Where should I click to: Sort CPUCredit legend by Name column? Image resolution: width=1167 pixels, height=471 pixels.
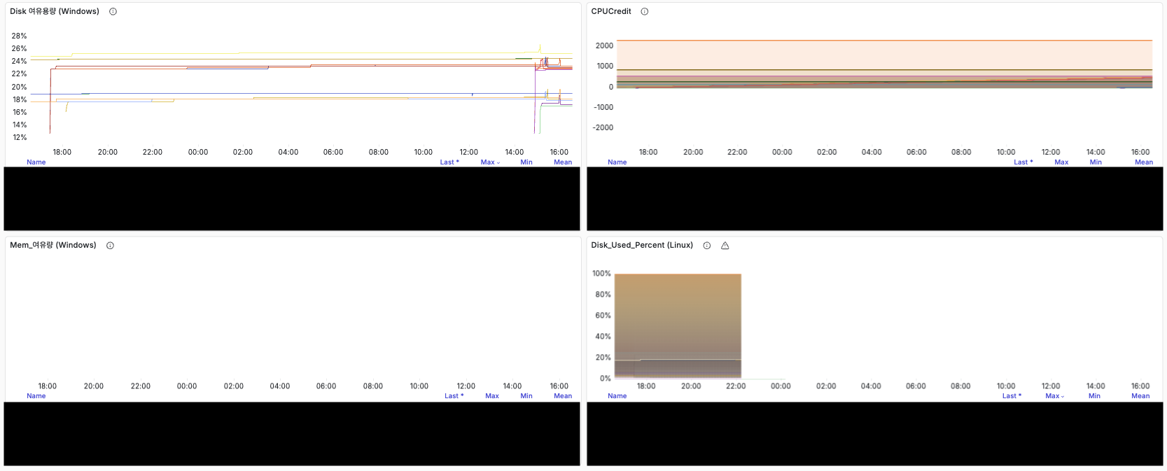pos(617,162)
